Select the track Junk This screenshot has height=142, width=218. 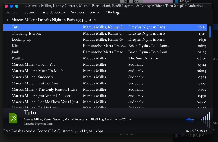click(x=105, y=52)
